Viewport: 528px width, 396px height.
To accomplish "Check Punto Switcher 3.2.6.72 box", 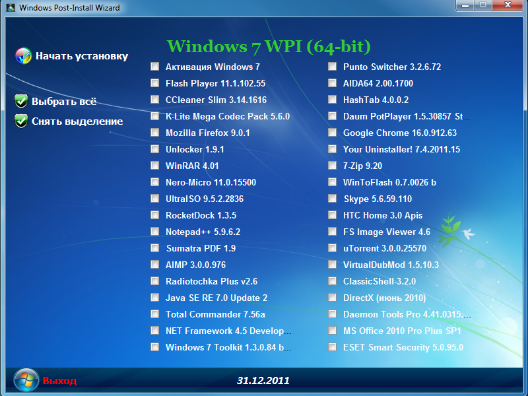I will click(x=333, y=67).
